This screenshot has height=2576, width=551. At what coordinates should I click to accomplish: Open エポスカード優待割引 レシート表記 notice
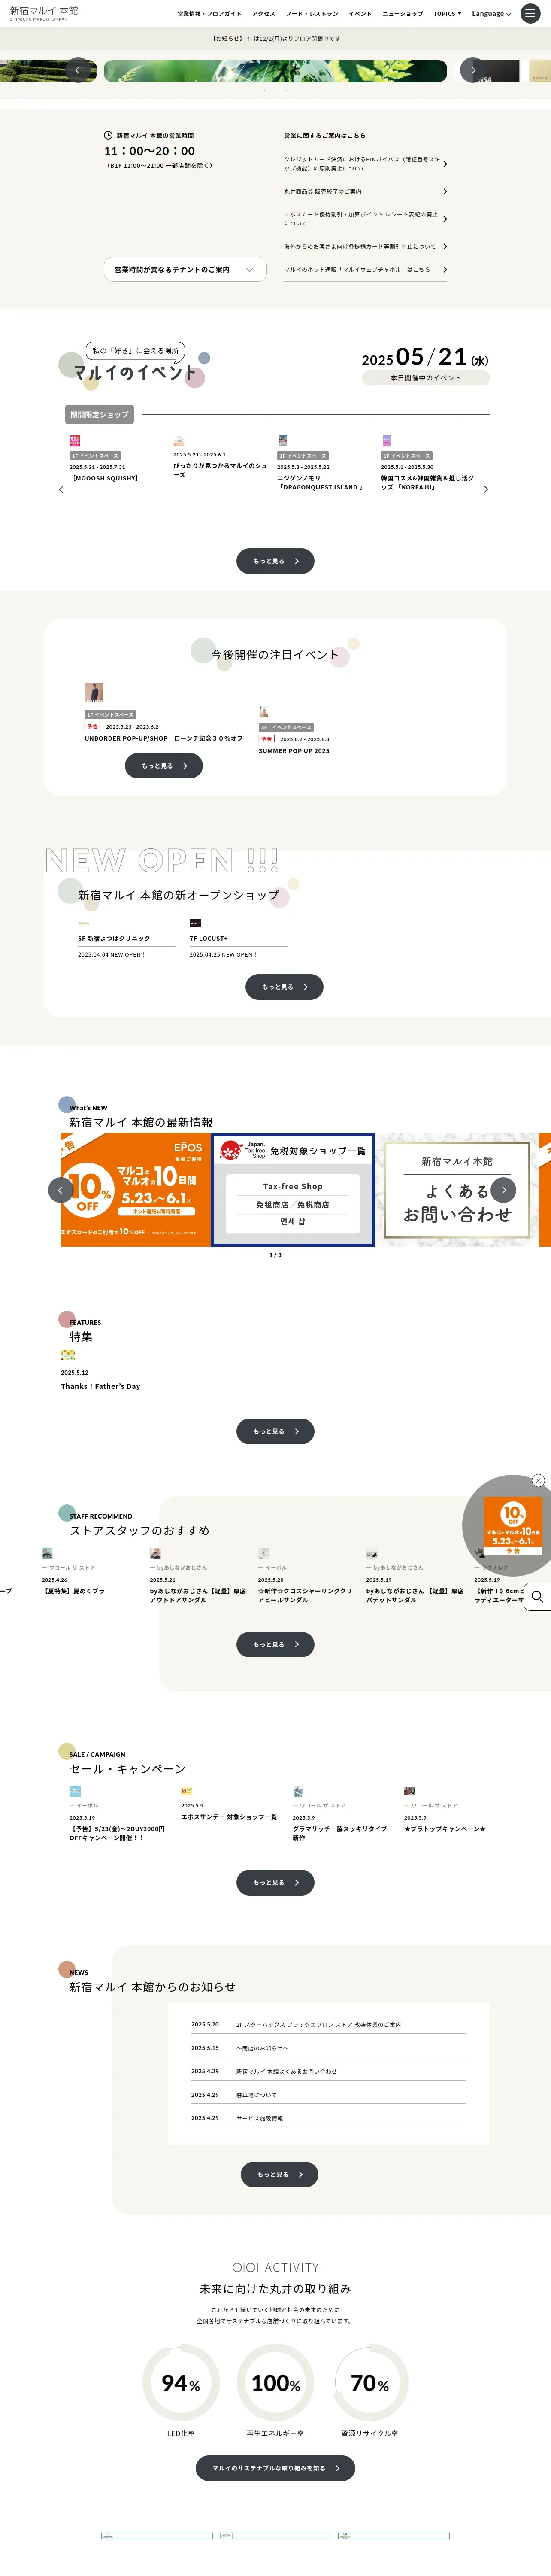[x=365, y=218]
